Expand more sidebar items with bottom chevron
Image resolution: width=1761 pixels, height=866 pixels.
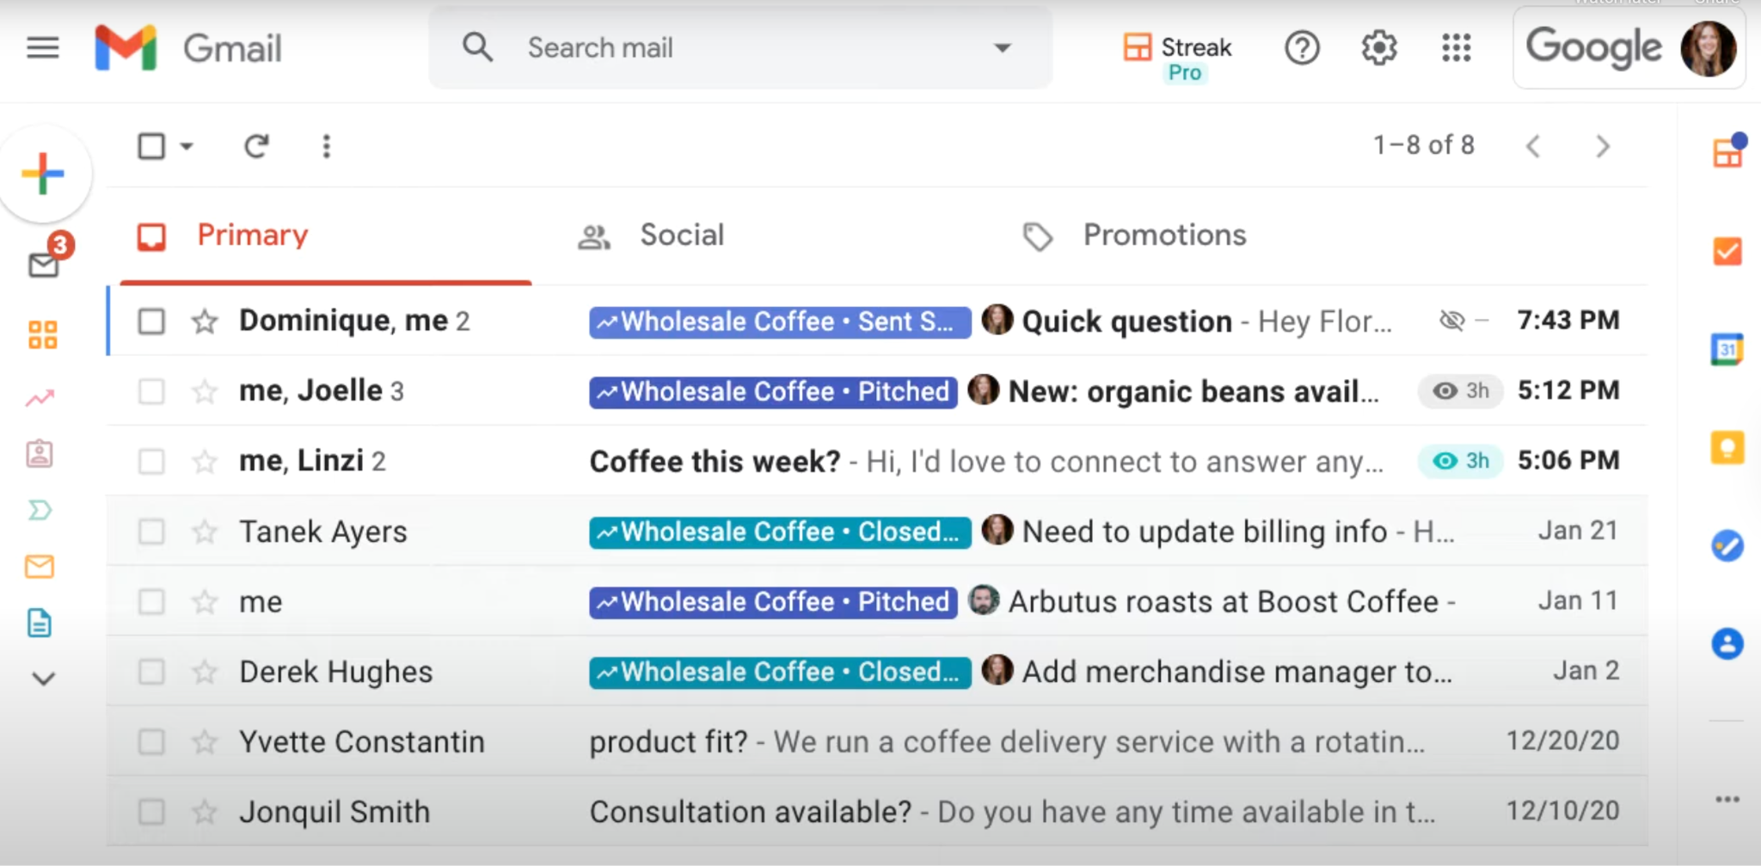tap(42, 679)
